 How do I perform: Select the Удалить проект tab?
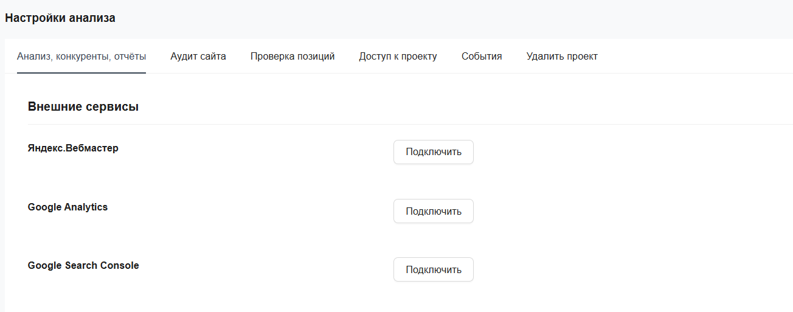click(x=561, y=57)
